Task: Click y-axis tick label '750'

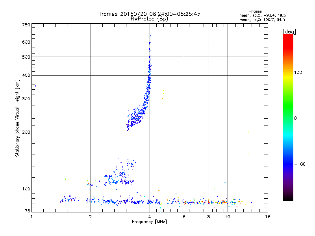Action: pyautogui.click(x=26, y=25)
